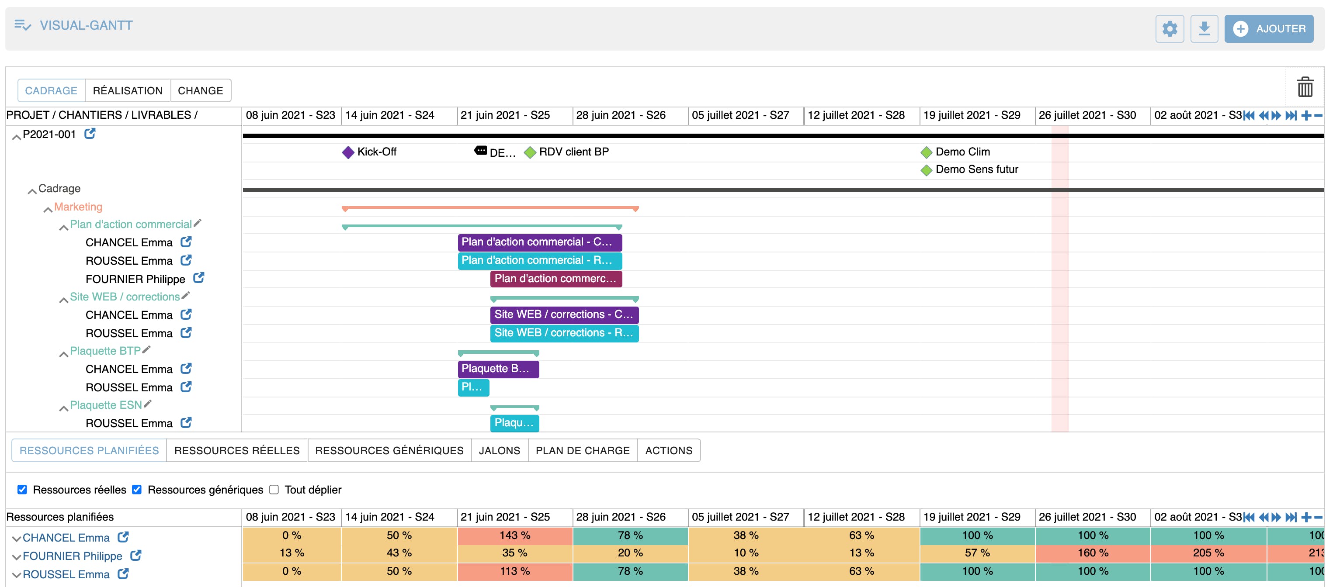This screenshot has height=587, width=1326.
Task: Click the trash can delete icon
Action: 1305,87
